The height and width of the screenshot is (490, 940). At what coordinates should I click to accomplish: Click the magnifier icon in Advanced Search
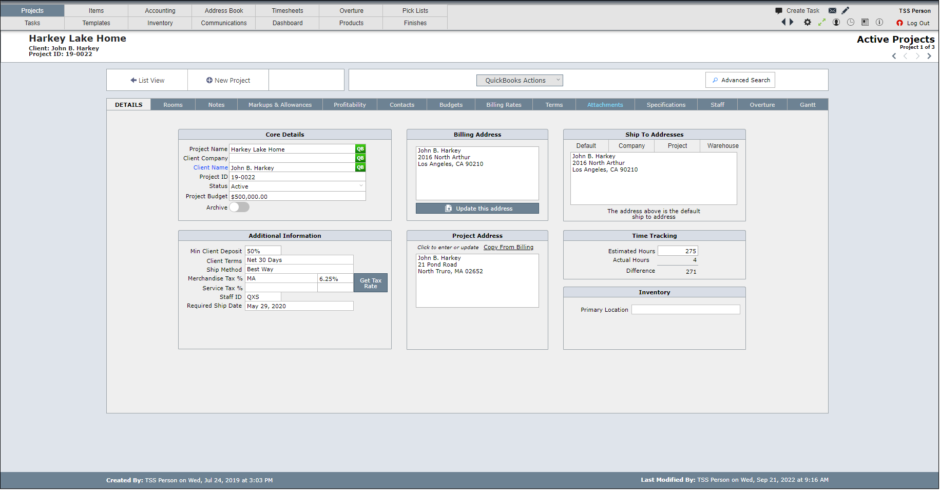715,80
